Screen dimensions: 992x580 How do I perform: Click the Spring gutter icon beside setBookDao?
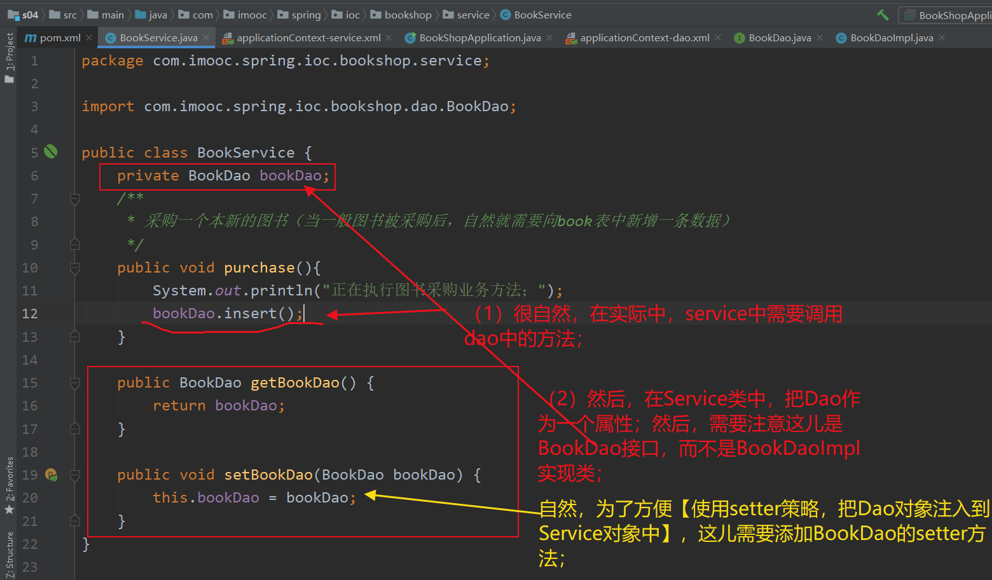pos(51,475)
